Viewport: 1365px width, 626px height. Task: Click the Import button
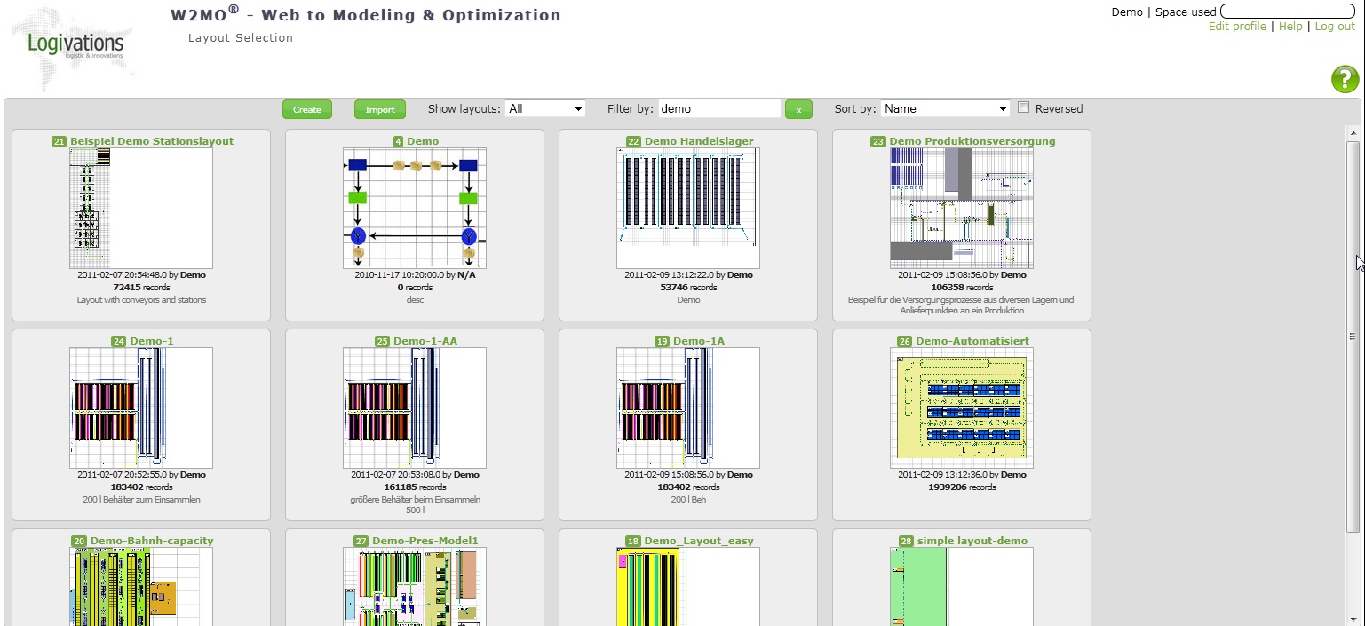coord(380,109)
